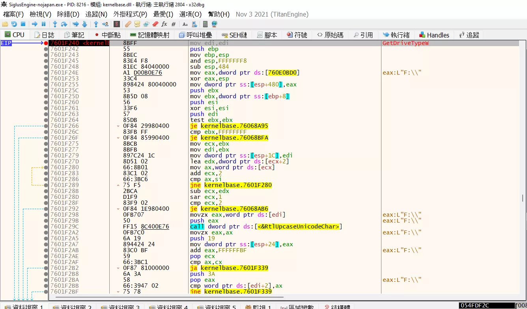The image size is (527, 309).
Task: Open the 除錯(D) menu
Action: pyautogui.click(x=68, y=14)
